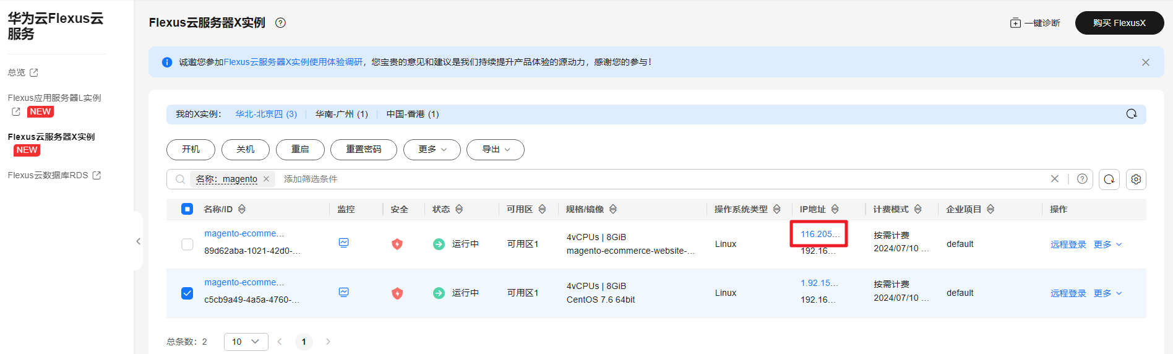Close the survey notification banner

[1146, 63]
